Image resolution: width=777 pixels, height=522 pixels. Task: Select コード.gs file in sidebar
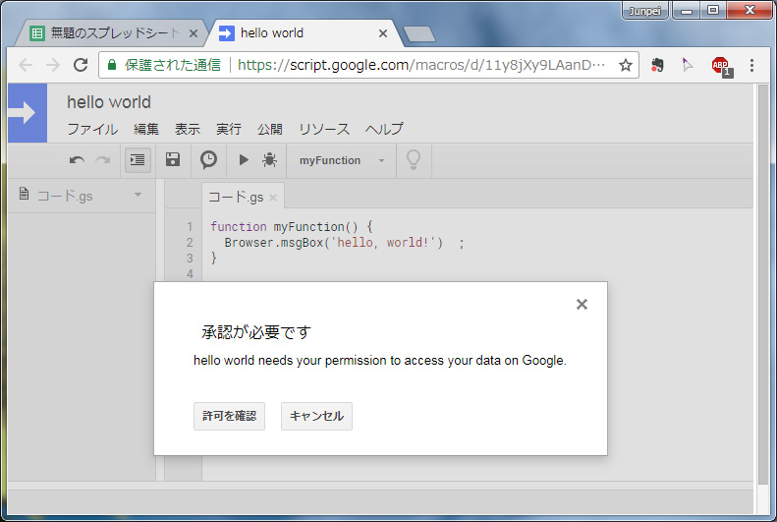tap(65, 196)
